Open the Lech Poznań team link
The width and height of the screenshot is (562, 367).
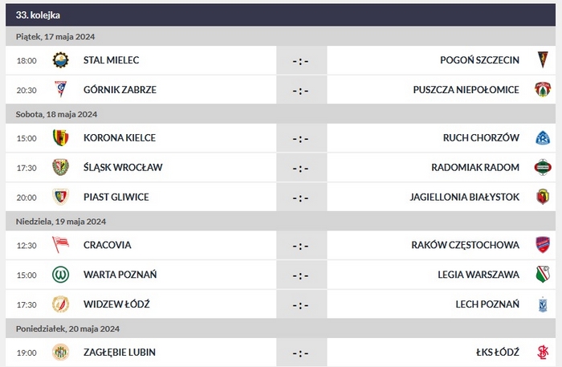(490, 304)
